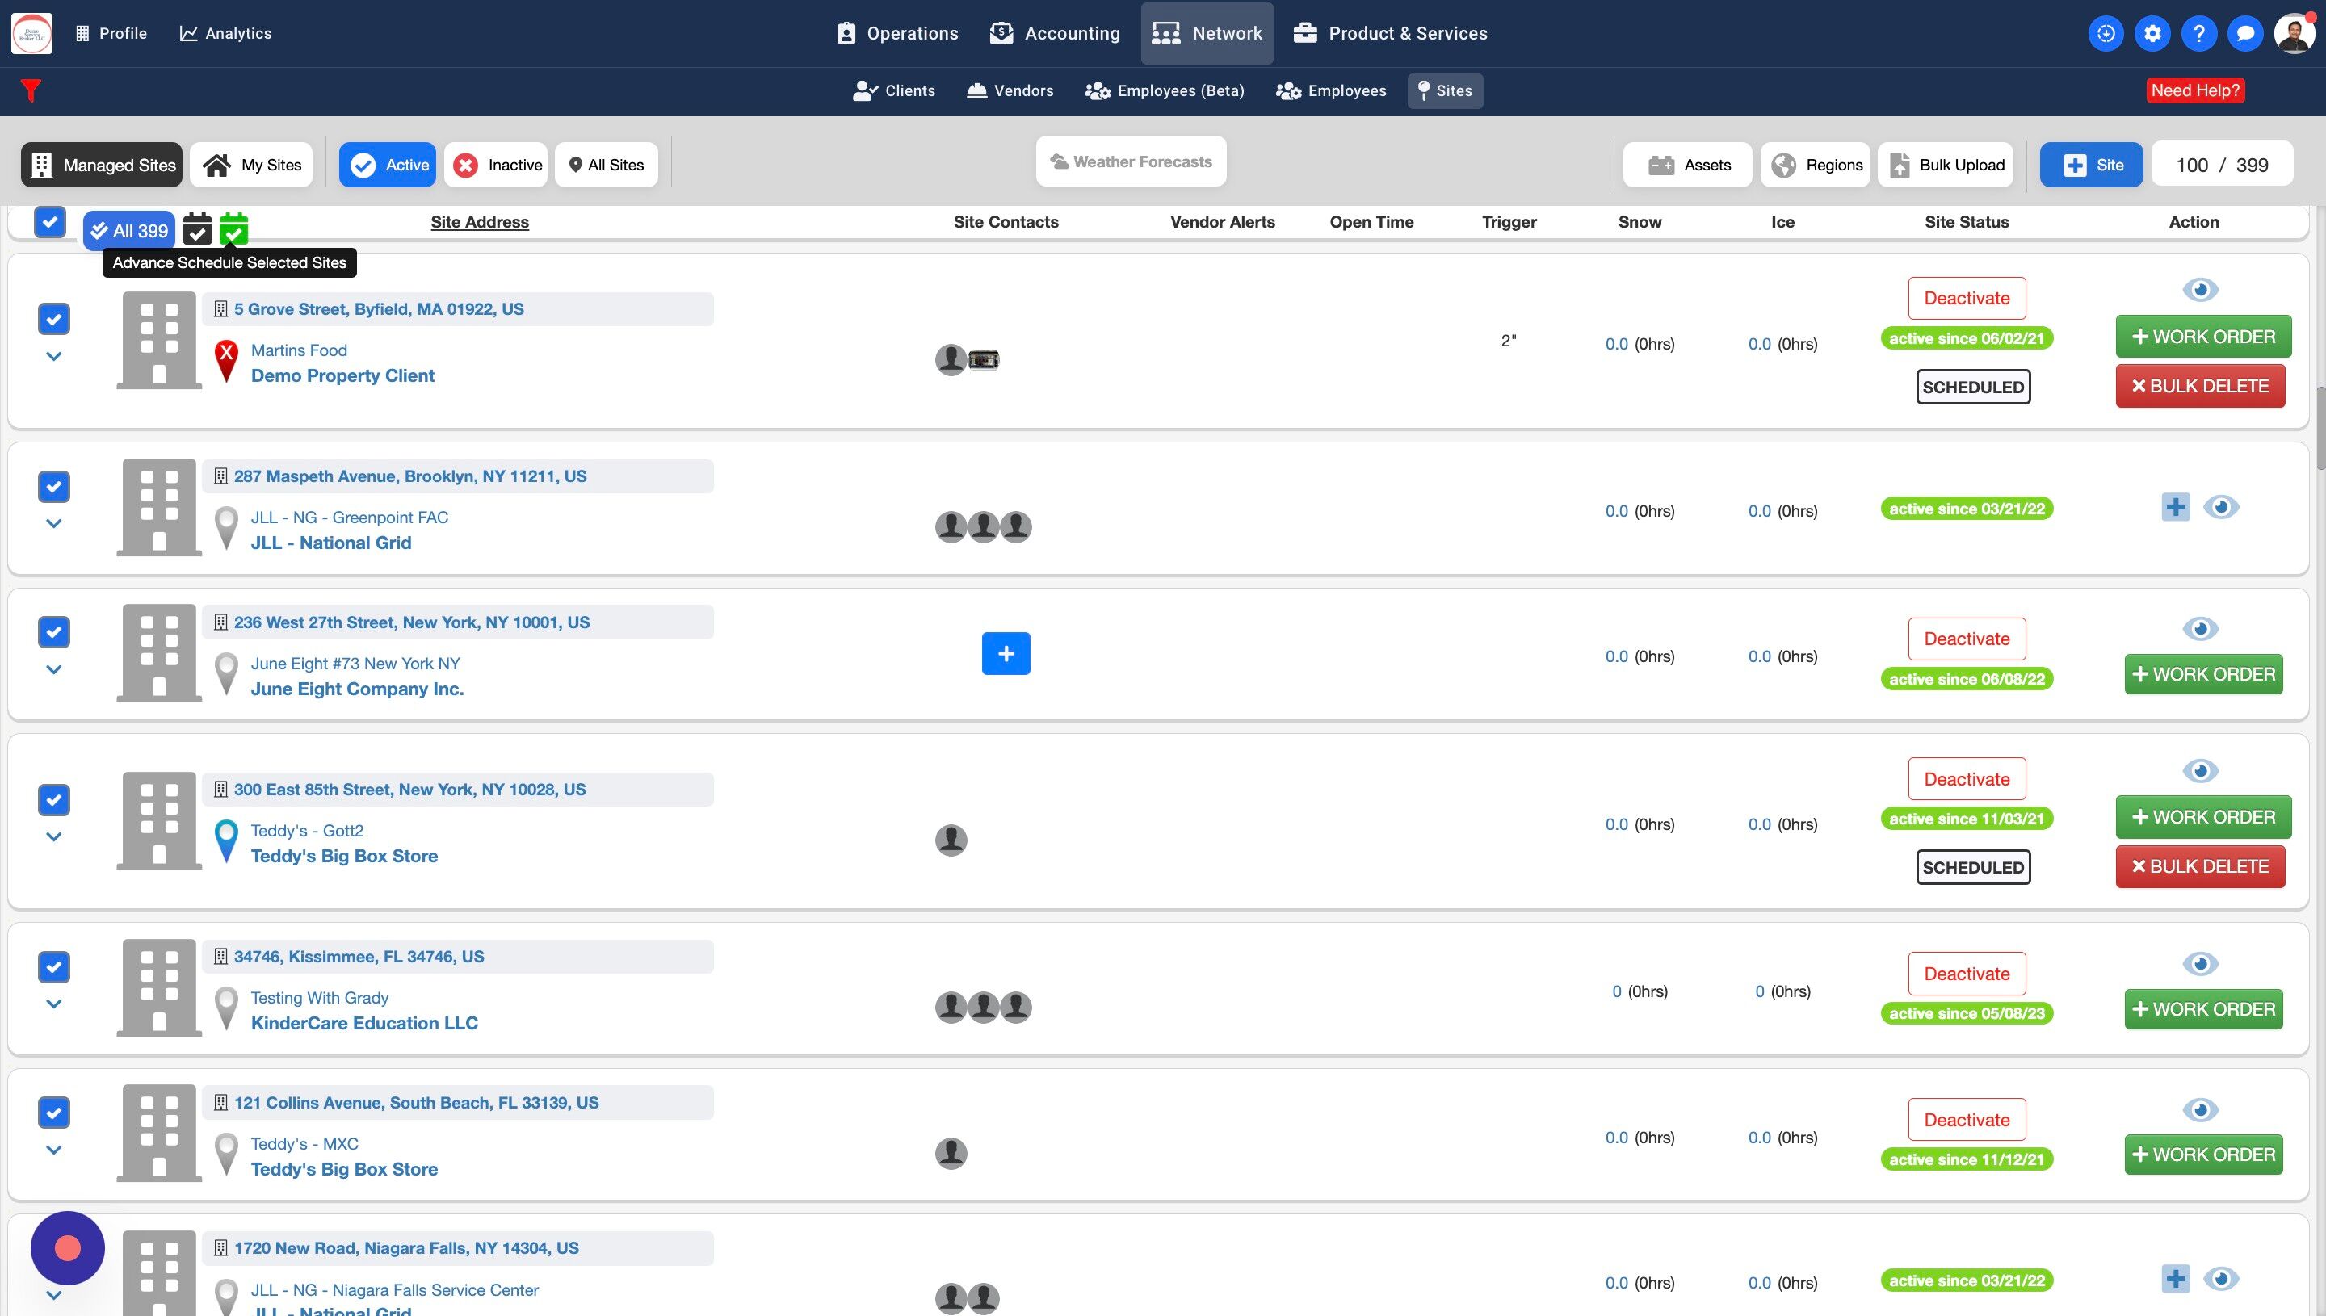Open the chat messages bubble icon
Image resolution: width=2326 pixels, height=1316 pixels.
pyautogui.click(x=2244, y=33)
